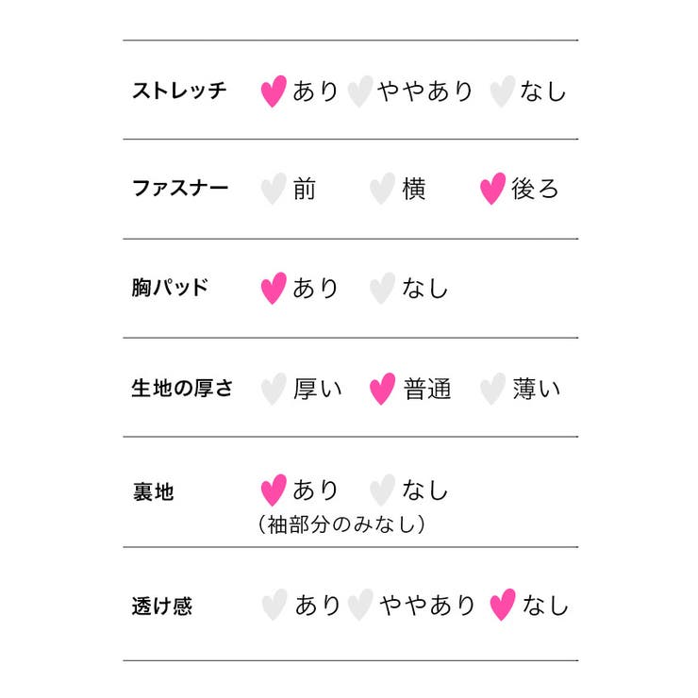
Task: Click the gray heart beside ストレッチ ややあり
Action: 359,91
